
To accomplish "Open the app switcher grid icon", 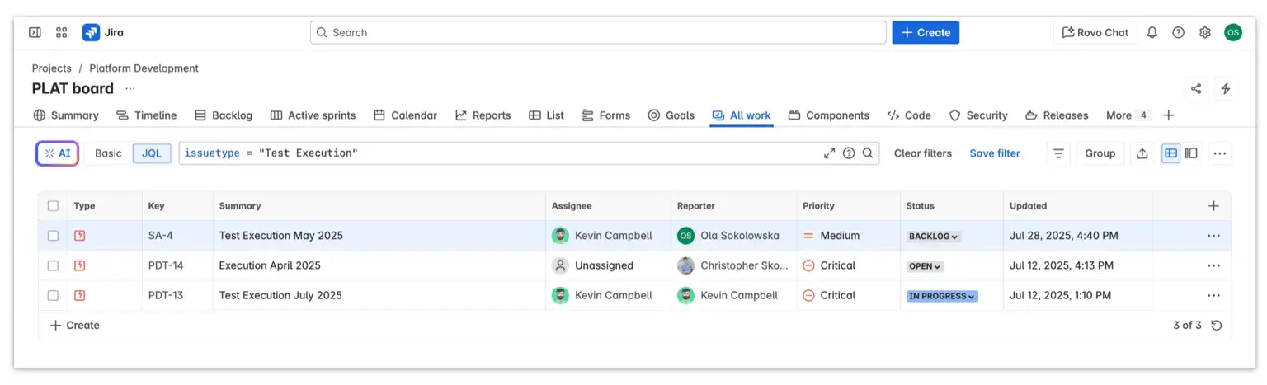I will (62, 32).
